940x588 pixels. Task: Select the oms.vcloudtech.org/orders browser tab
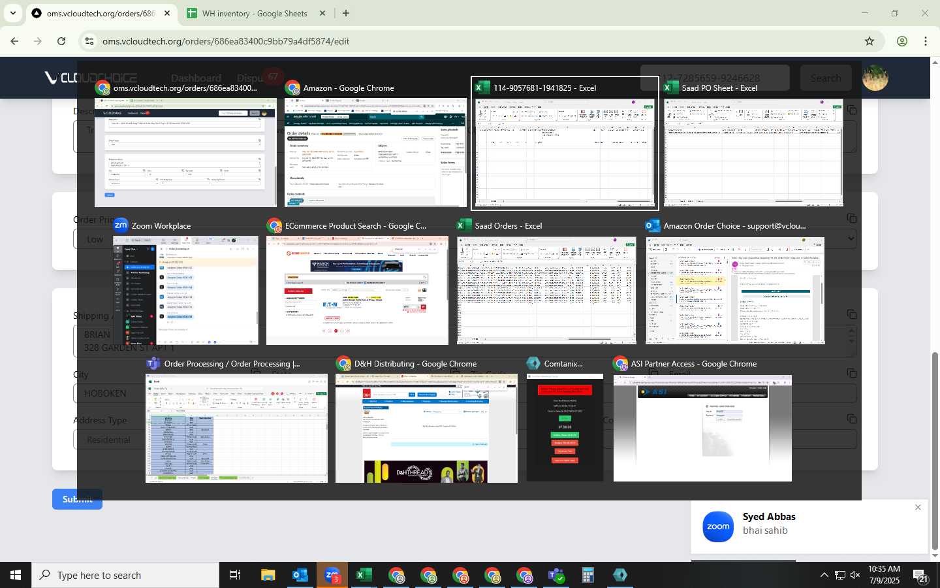coord(101,13)
